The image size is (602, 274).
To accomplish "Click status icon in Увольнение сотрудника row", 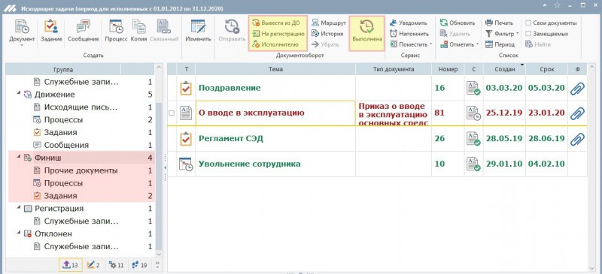I will click(473, 164).
